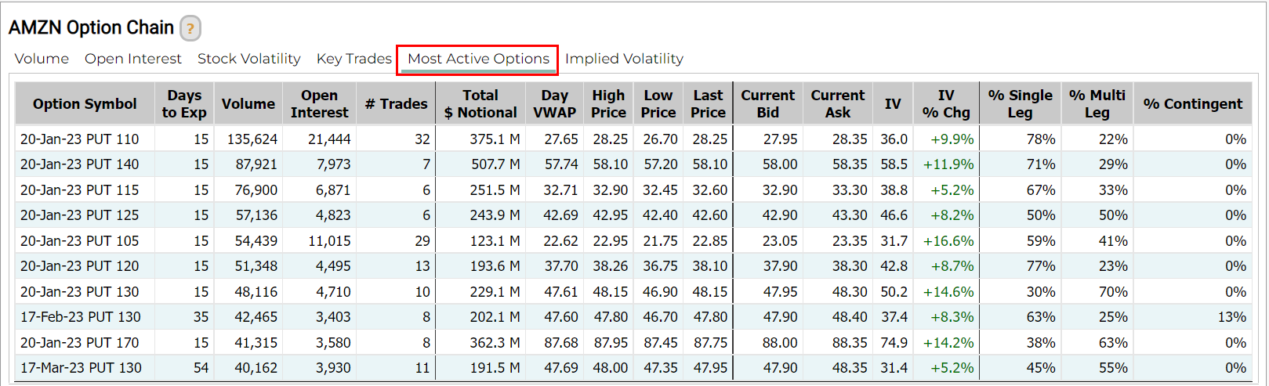This screenshot has width=1269, height=386.
Task: Click high price value 38.26
Action: tap(610, 265)
